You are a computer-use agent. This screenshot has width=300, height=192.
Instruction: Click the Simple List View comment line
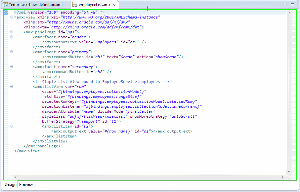(x=101, y=82)
